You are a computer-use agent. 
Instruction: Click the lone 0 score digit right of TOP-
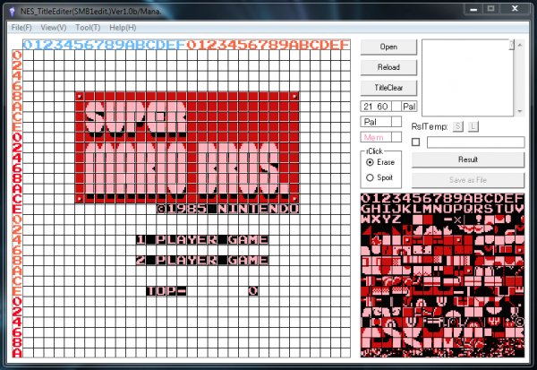[x=253, y=291]
